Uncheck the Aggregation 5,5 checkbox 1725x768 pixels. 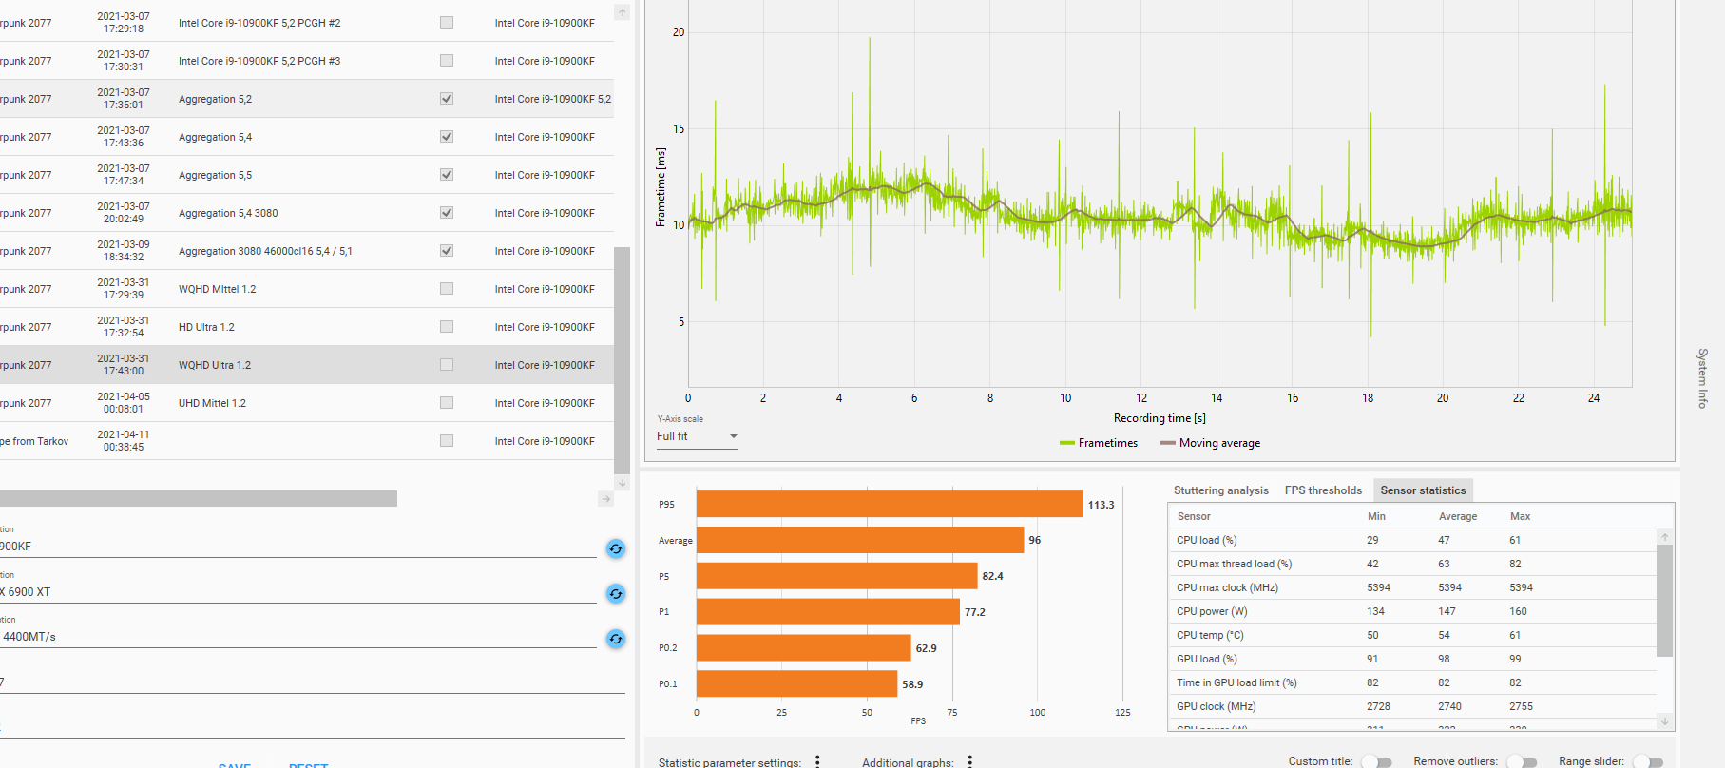(447, 175)
